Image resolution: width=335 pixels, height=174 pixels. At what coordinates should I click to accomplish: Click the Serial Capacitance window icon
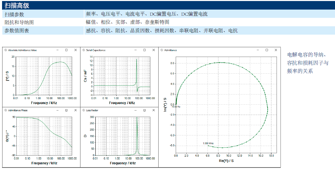(83, 50)
